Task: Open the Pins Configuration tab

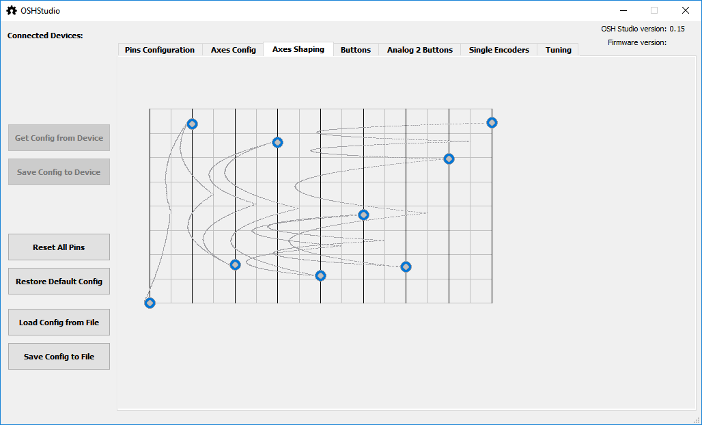Action: click(x=160, y=50)
